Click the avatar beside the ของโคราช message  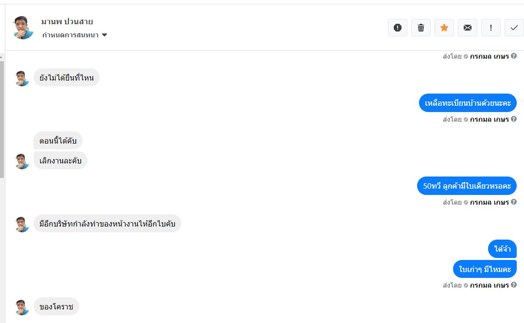(x=22, y=307)
